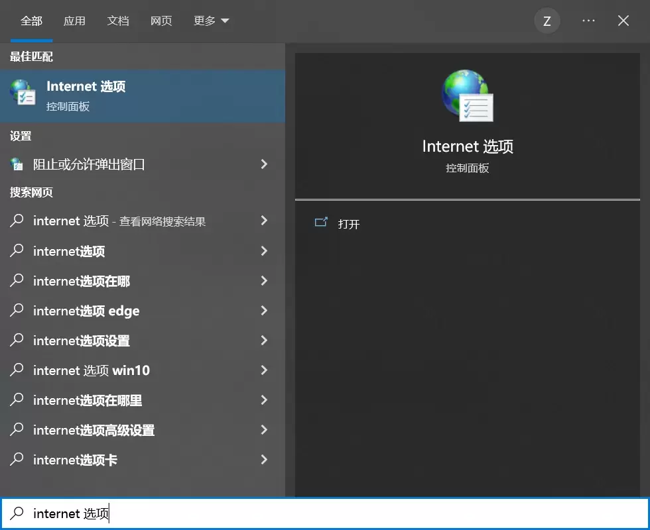Click the magnifier icon beside internet选项卡
650x530 pixels.
click(16, 460)
